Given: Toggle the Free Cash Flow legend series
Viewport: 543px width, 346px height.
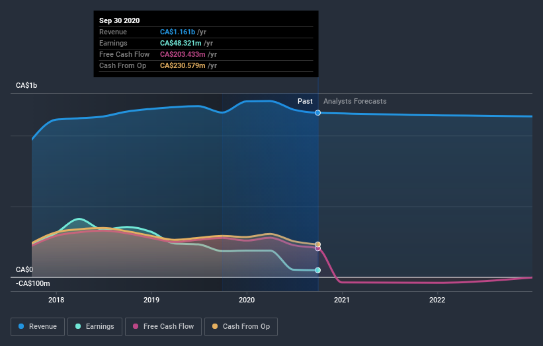Looking at the screenshot, I should pos(163,327).
